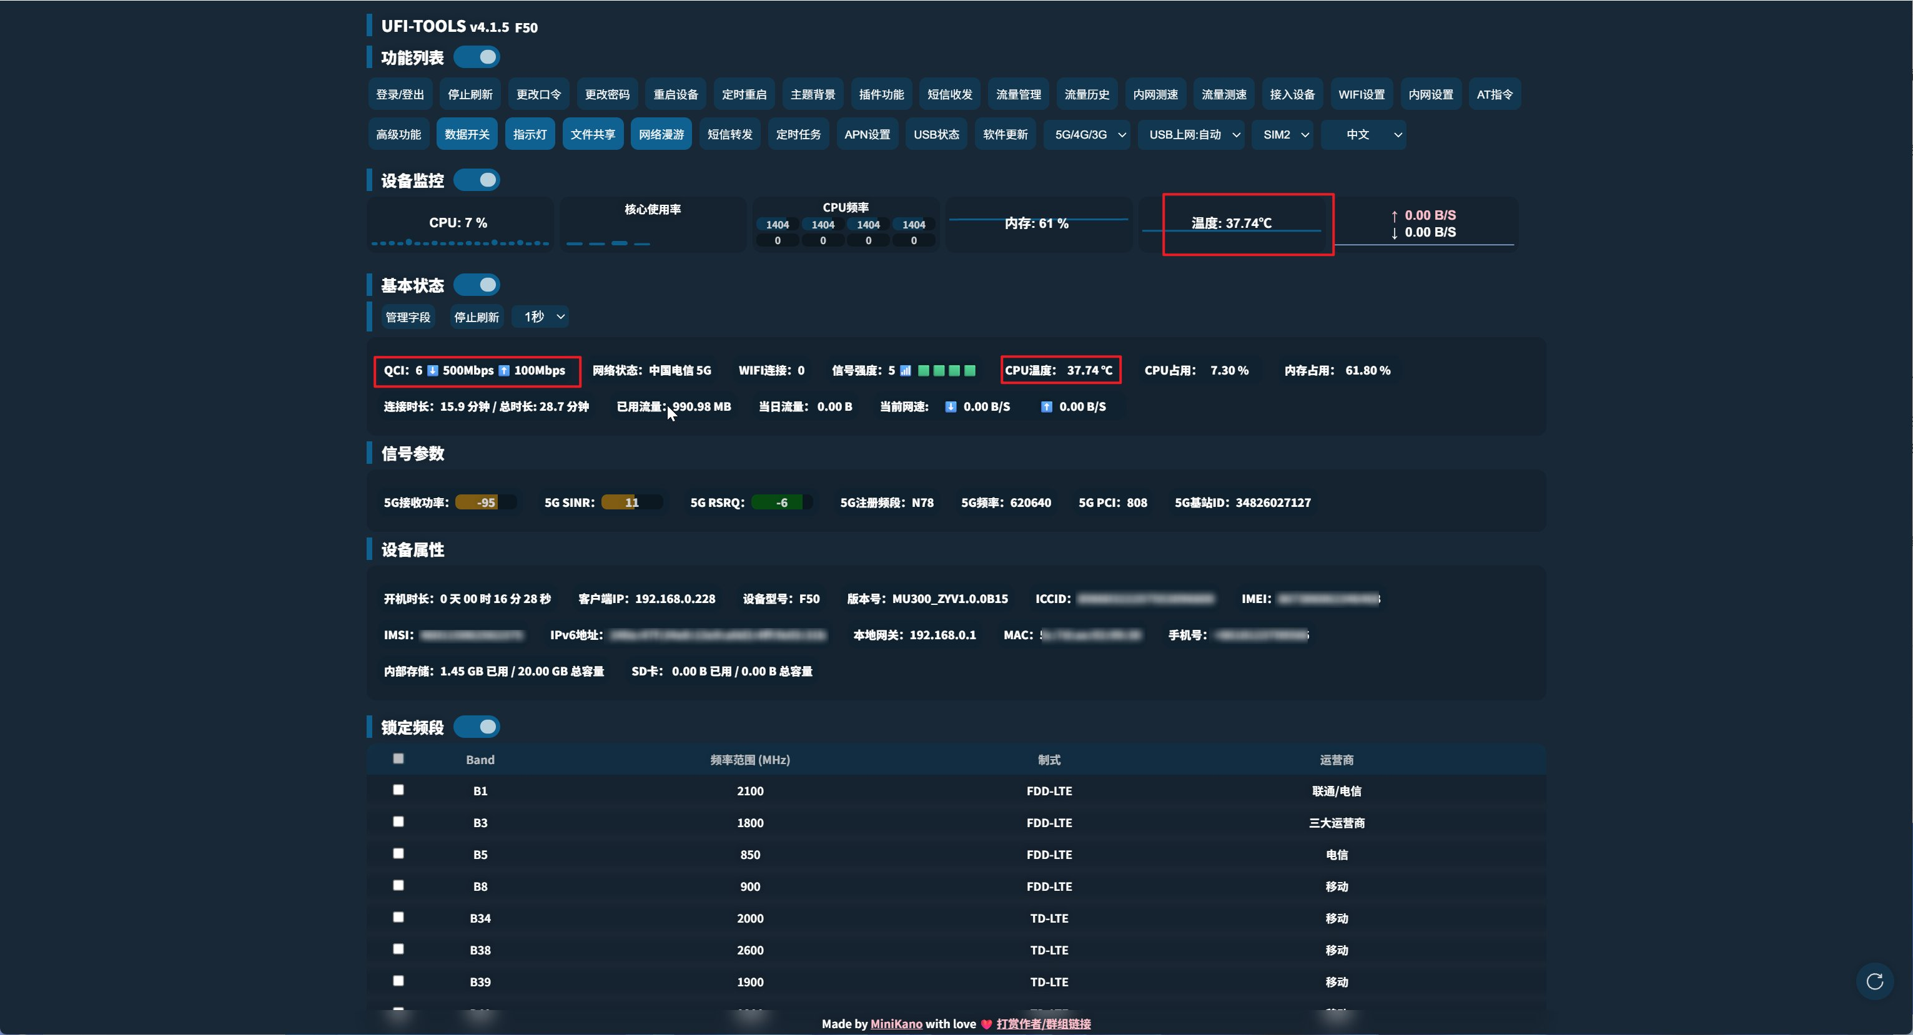Tick the select-all checkbox in Band header
The width and height of the screenshot is (1913, 1035).
coord(399,759)
